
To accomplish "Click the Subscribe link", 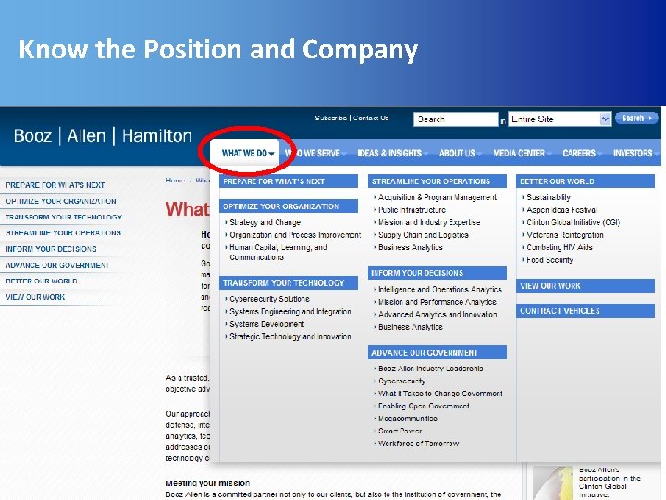I will point(330,118).
